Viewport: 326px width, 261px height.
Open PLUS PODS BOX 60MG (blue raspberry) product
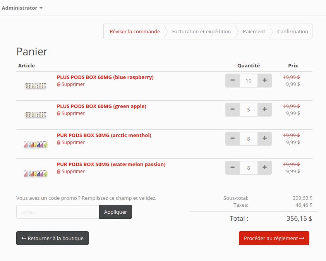[x=105, y=77]
